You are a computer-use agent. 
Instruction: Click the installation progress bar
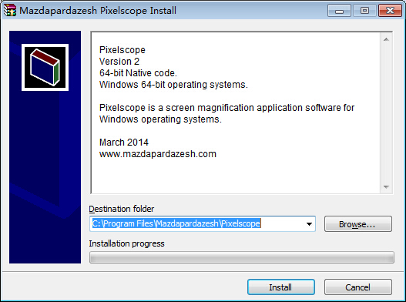click(242, 257)
